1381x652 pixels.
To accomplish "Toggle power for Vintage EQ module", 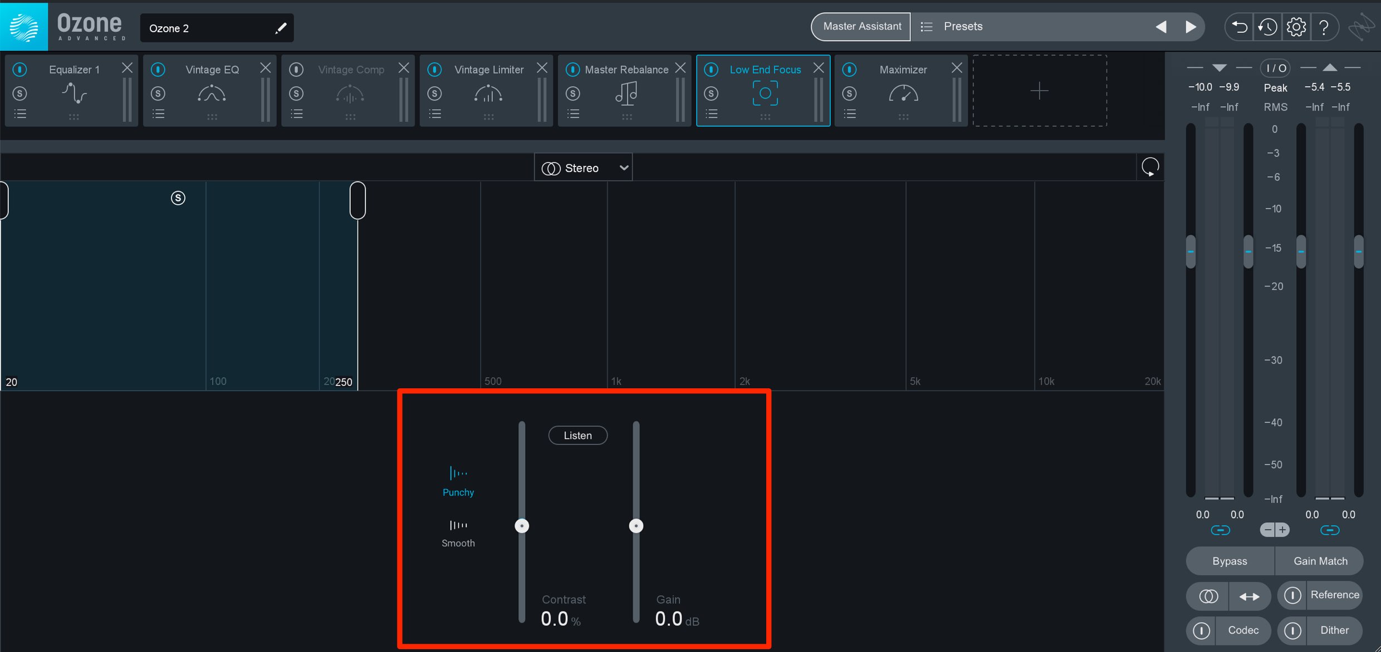I will pyautogui.click(x=158, y=70).
